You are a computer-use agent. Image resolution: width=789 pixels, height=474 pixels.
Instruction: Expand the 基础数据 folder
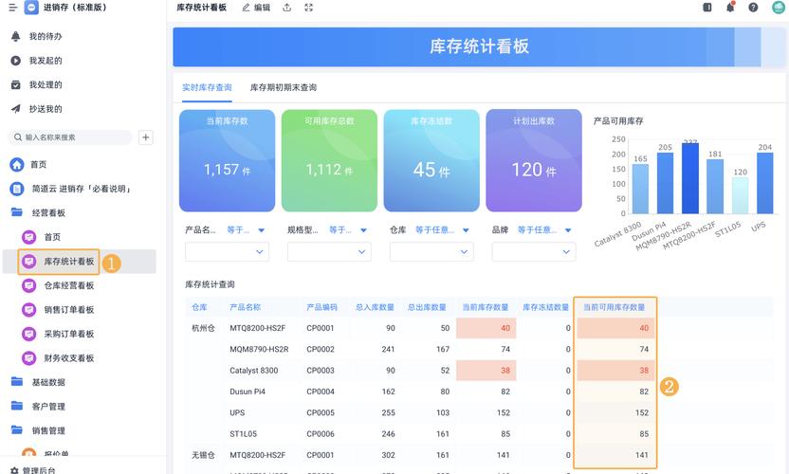click(38, 382)
